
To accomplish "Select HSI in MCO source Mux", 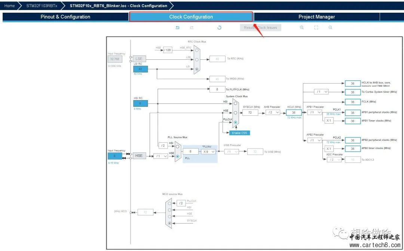I will (x=169, y=210).
